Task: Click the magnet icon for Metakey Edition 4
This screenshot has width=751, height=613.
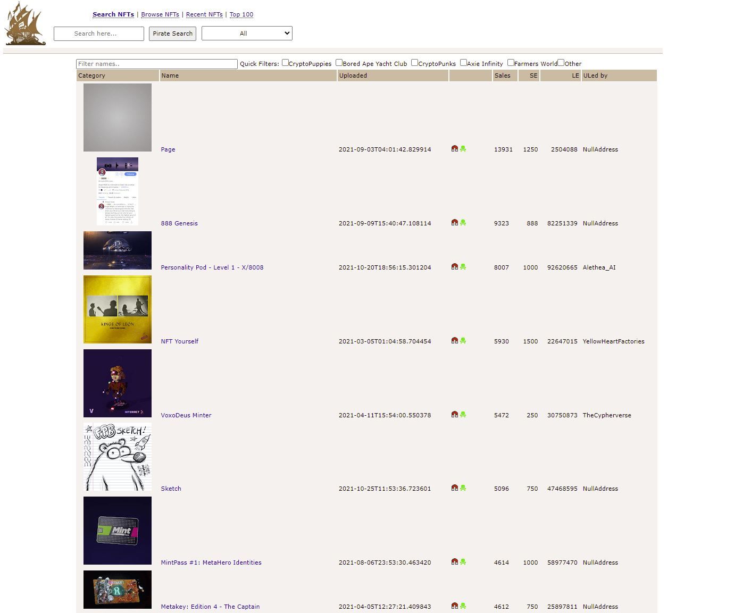Action: click(x=455, y=606)
